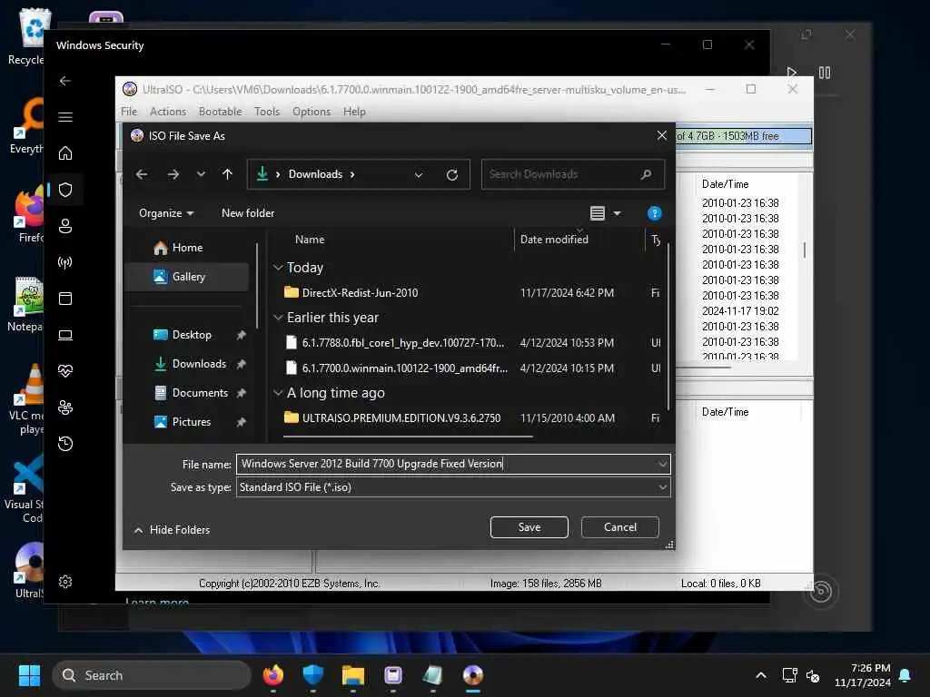
Task: Click Windows Security back arrow
Action: [x=65, y=81]
